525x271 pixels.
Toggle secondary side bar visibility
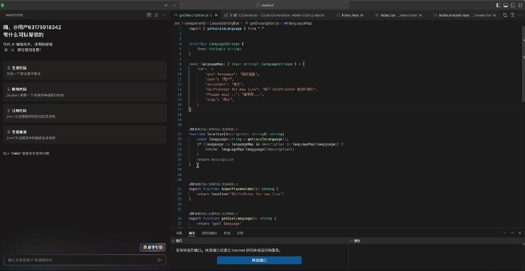coord(513,5)
